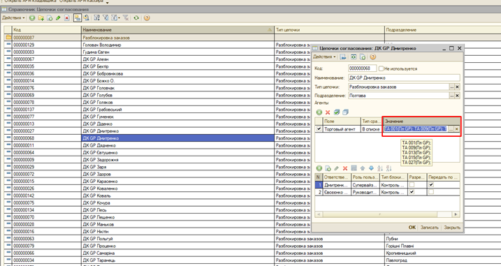The image size is (501, 266).
Task: Select Торговый агент cell in agents table
Action: pos(342,129)
